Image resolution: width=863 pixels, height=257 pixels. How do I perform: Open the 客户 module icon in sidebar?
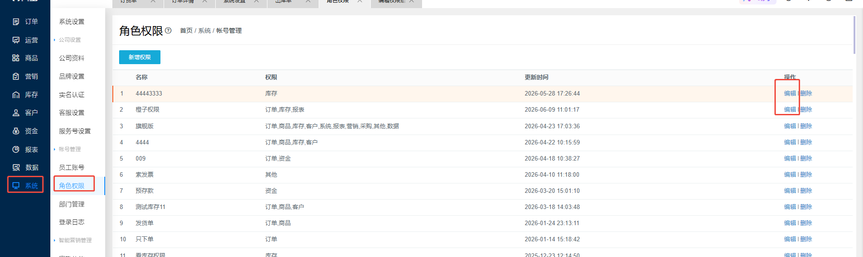[16, 113]
